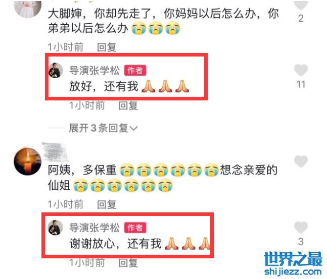The height and width of the screenshot is (279, 327).
Task: Like the comment with 11 likes
Action: tap(301, 70)
